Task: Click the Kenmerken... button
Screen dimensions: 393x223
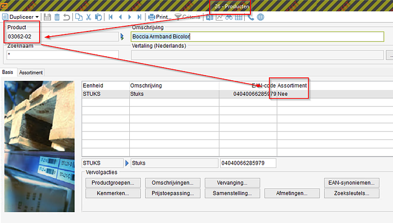Action: 113,193
